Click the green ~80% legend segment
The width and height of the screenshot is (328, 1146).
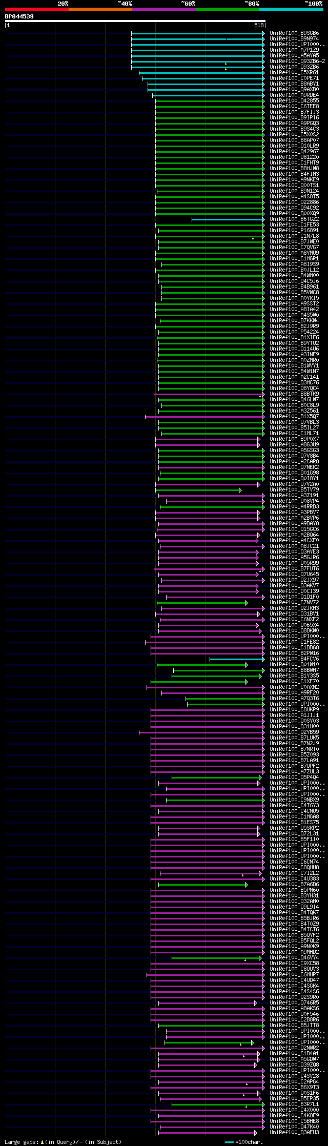tap(227, 9)
